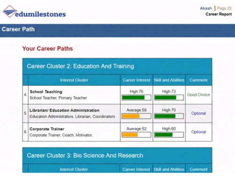Click the High:60 skill value

click(x=169, y=129)
